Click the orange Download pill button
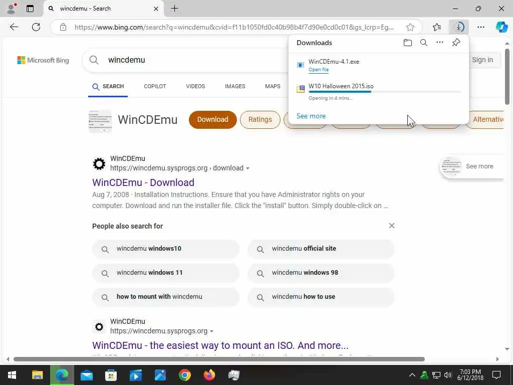 click(x=212, y=119)
